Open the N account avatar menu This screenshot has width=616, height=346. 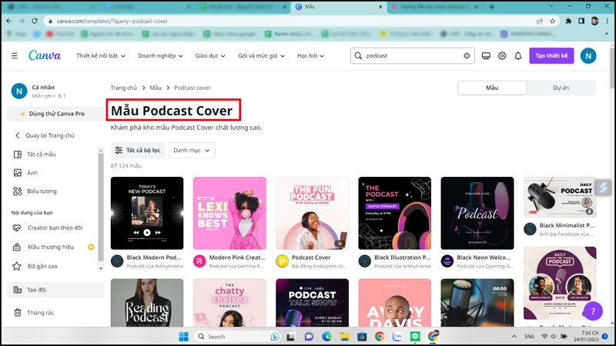588,56
